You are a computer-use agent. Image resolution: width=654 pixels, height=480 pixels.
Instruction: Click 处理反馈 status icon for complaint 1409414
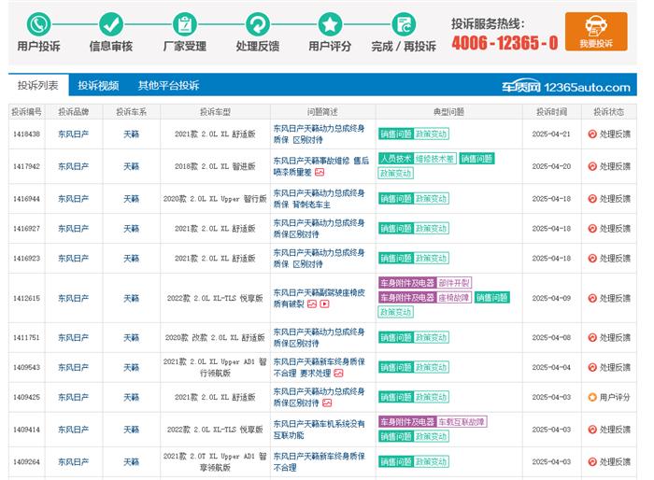pos(592,430)
